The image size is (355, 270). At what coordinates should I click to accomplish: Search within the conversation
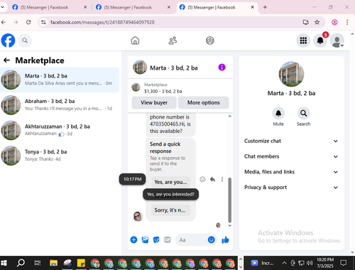click(x=303, y=114)
